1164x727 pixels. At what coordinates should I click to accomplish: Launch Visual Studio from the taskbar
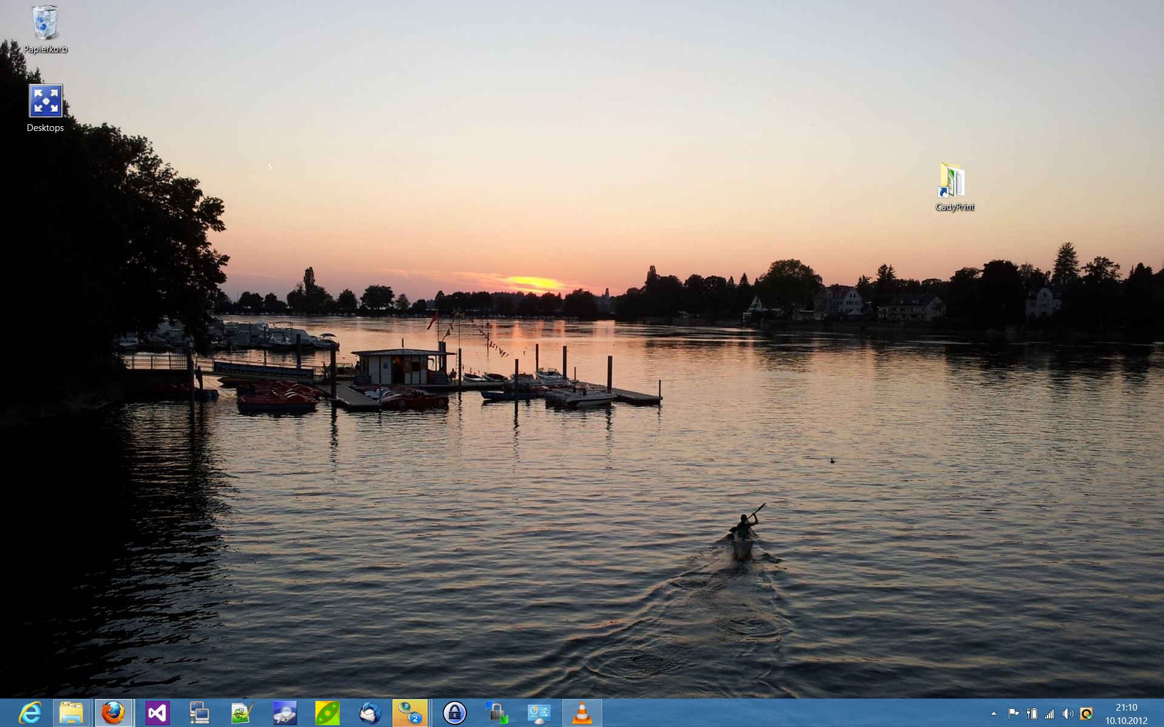(157, 713)
